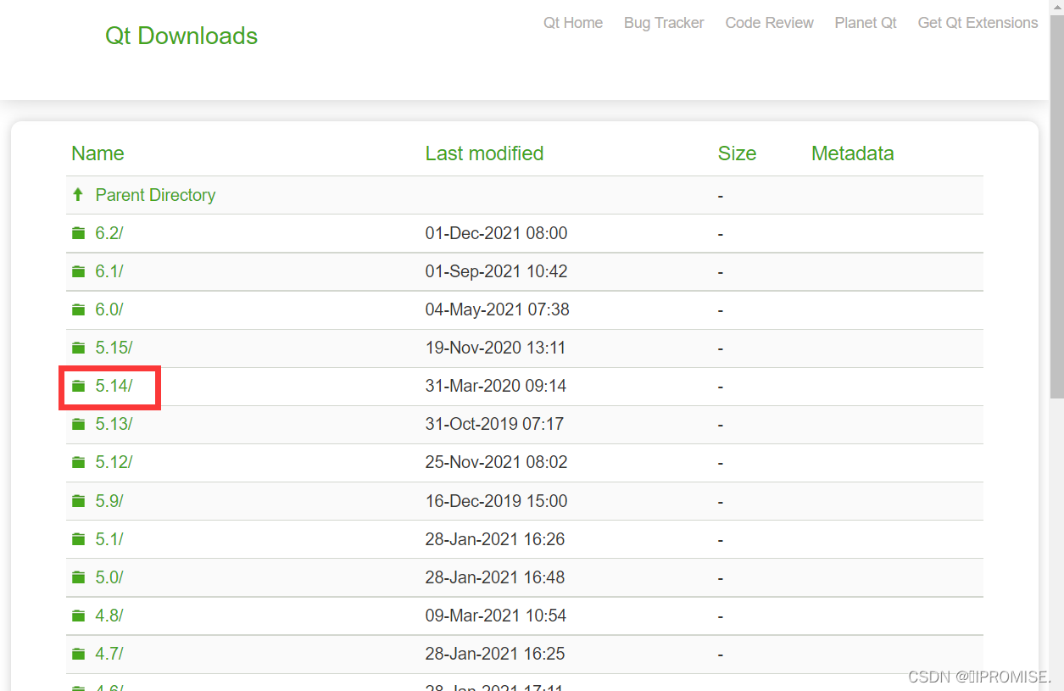Open the 5.0/ directory link
The height and width of the screenshot is (691, 1064).
tap(109, 577)
